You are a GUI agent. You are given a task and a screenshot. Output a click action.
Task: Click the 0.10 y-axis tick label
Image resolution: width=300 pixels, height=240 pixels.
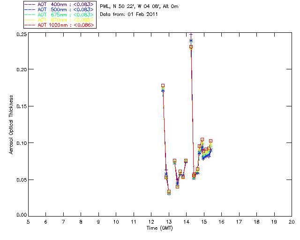click(x=22, y=143)
